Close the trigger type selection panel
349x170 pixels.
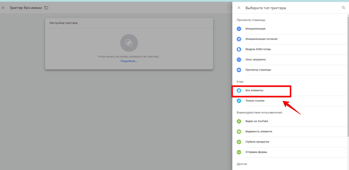click(x=239, y=8)
